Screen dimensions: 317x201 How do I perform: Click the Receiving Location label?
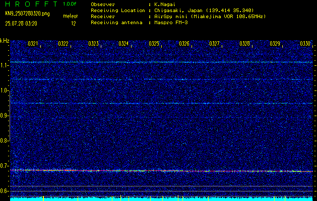118,10
